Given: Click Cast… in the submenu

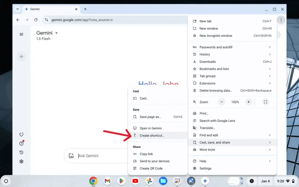Looking at the screenshot, I should tap(158, 98).
